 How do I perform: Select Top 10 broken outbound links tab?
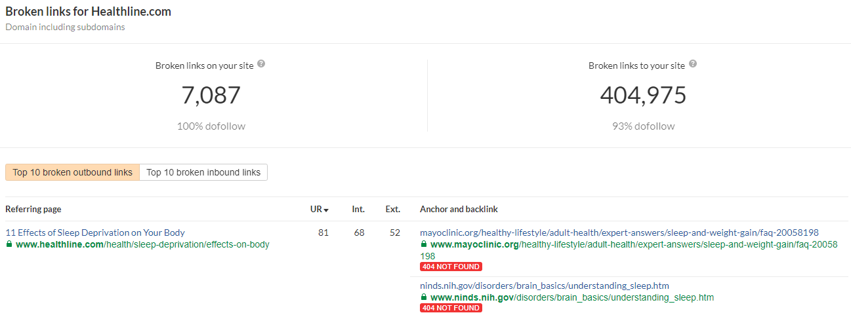pyautogui.click(x=72, y=172)
